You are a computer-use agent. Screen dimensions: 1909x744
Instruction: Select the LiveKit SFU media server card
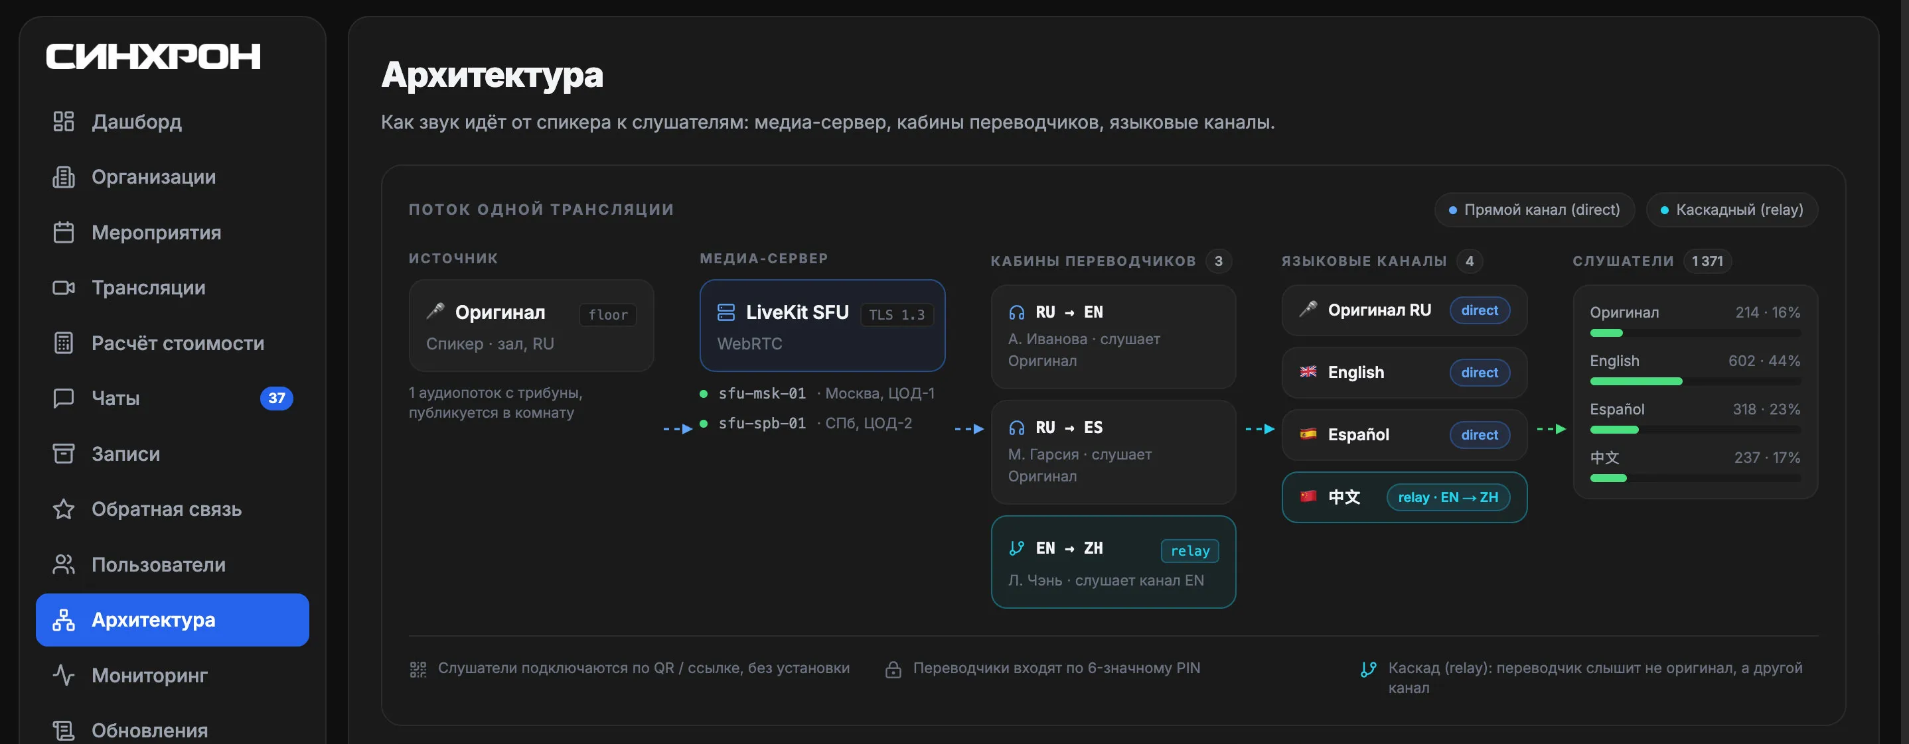pyautogui.click(x=822, y=326)
